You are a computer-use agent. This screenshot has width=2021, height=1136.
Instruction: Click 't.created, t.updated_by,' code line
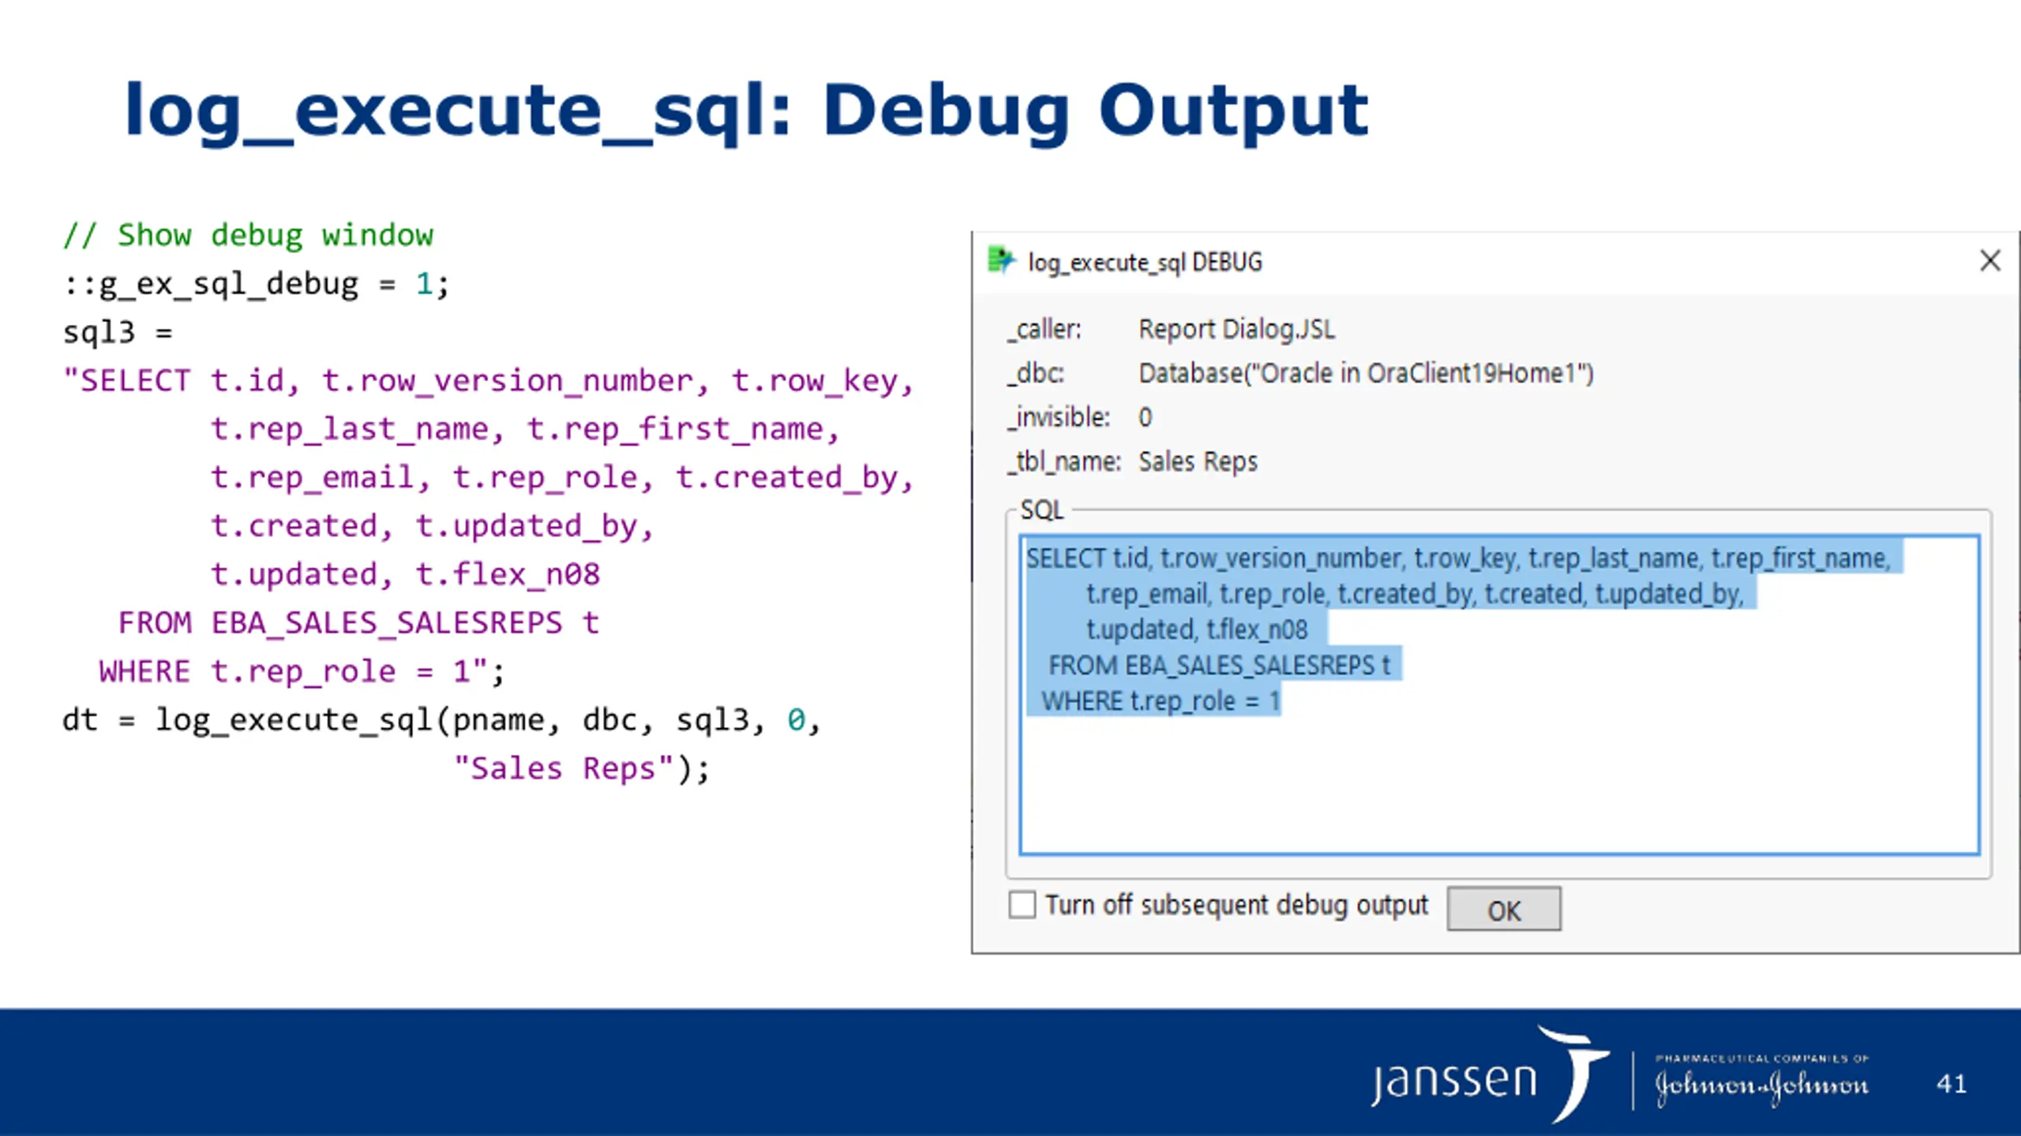432,526
